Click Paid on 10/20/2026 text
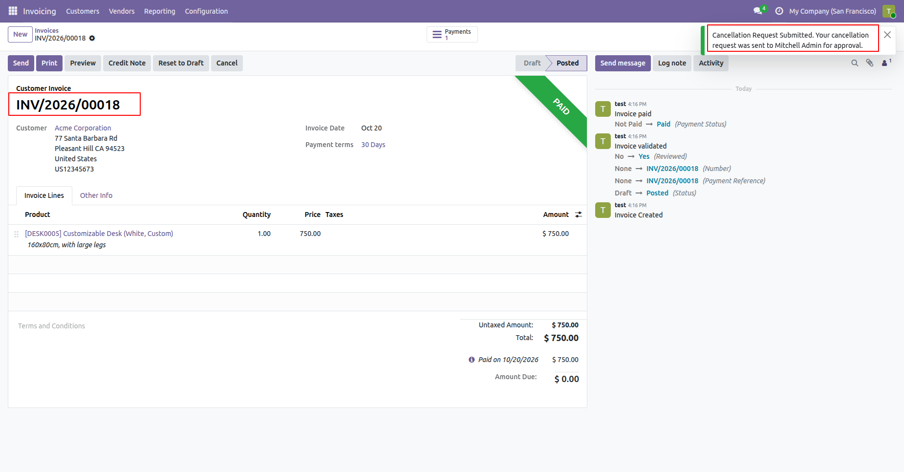 508,360
